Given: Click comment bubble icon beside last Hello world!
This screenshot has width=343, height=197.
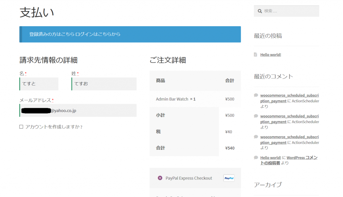Looking at the screenshot, I should [256, 158].
